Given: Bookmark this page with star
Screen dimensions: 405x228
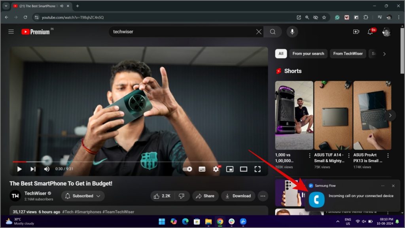Looking at the screenshot, I should coord(324,17).
